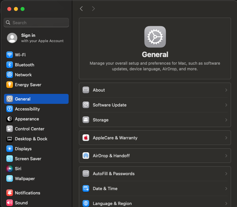Open the Software Update label
The image size is (237, 207).
click(x=110, y=105)
